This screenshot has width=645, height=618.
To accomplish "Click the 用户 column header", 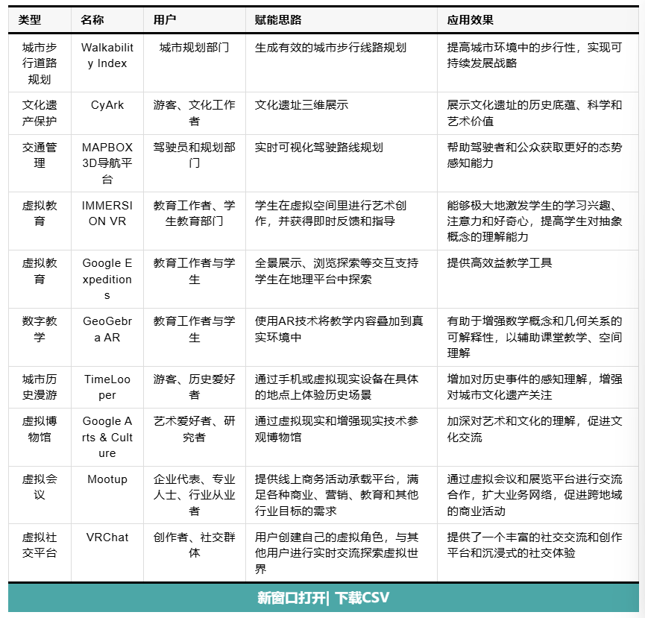I will (x=165, y=19).
